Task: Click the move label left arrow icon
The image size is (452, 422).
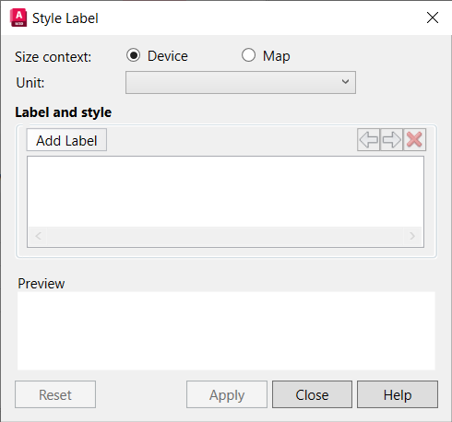Action: [x=368, y=140]
